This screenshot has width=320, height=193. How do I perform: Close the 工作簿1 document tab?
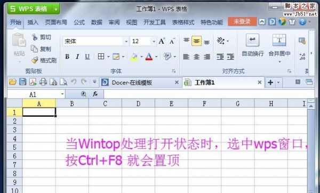pyautogui.click(x=259, y=82)
